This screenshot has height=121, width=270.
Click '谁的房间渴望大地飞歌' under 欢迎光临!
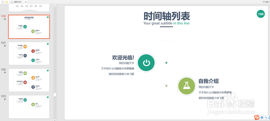coord(122,74)
